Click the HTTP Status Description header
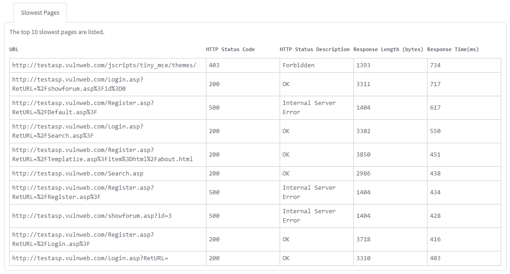Viewport: 510px width, 274px height. [x=315, y=49]
